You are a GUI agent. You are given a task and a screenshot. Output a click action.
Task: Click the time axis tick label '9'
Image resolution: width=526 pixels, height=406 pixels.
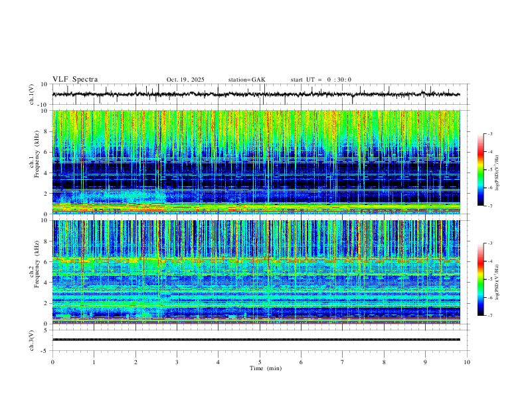pyautogui.click(x=425, y=362)
